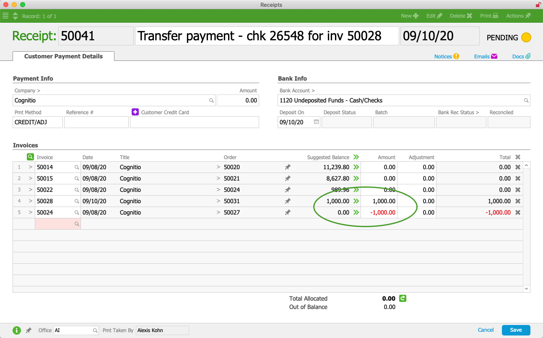Click the green invoice search icon
The image size is (543, 338).
[30, 157]
